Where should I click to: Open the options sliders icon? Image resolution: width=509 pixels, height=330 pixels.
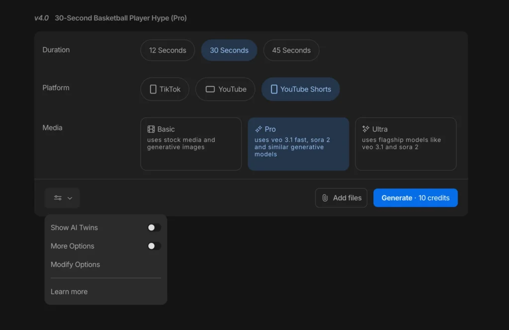click(x=57, y=198)
